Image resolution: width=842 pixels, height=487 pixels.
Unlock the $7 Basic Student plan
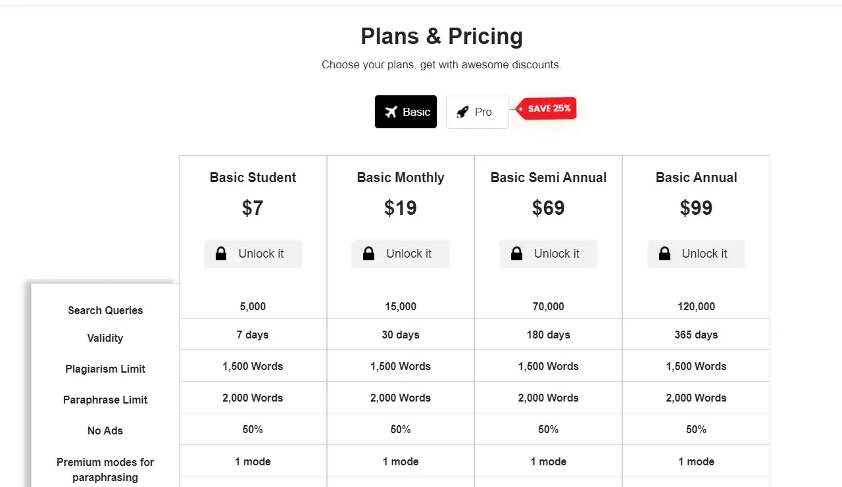click(x=253, y=254)
